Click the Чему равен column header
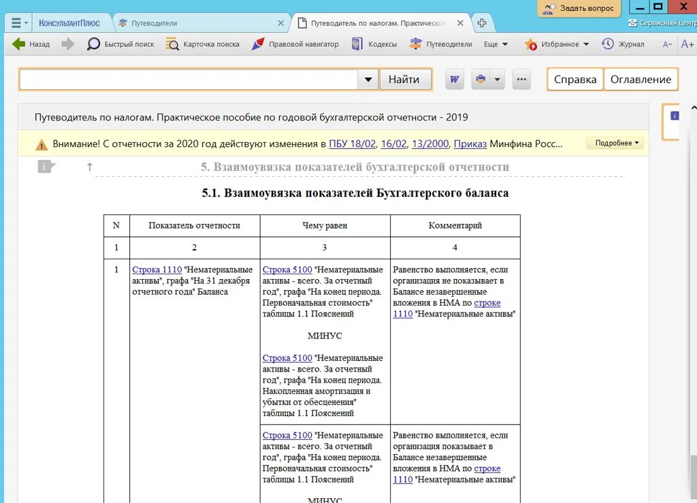Screen dimensions: 697x503 tap(325, 226)
